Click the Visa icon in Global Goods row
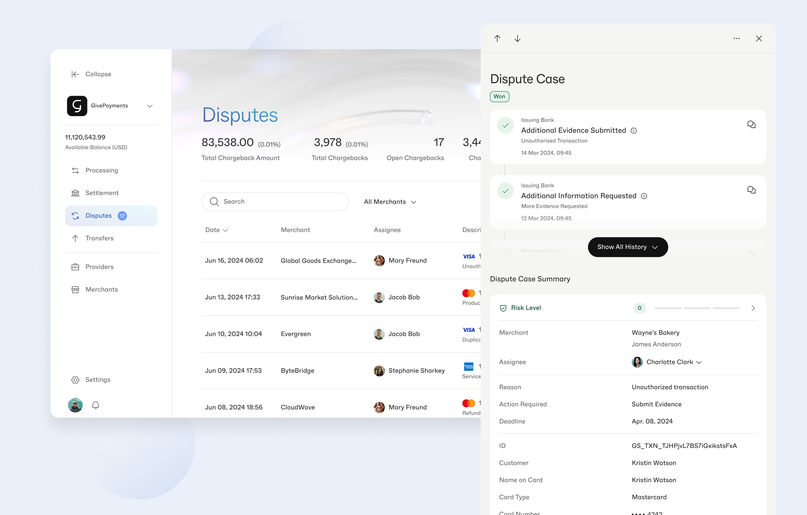The width and height of the screenshot is (807, 515). tap(469, 257)
